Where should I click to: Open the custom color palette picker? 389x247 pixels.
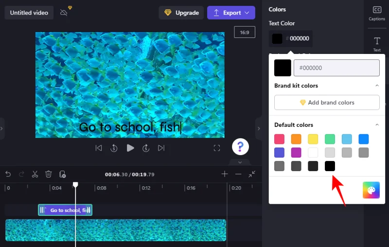coord(371,190)
